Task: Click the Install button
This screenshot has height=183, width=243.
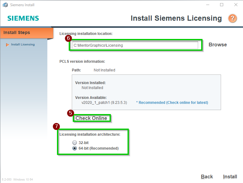Action: (x=230, y=177)
